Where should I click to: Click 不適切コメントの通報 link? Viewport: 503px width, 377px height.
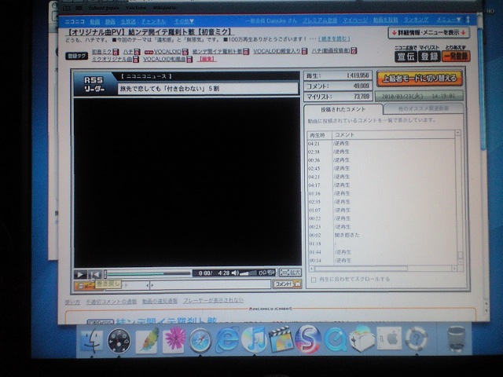[x=111, y=302]
